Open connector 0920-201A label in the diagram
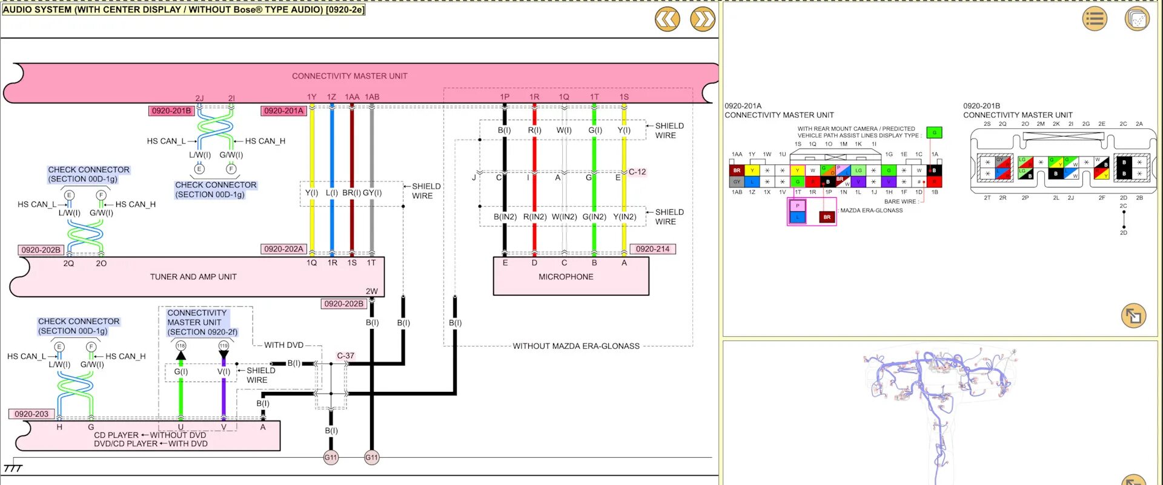1163x485 pixels. point(283,111)
